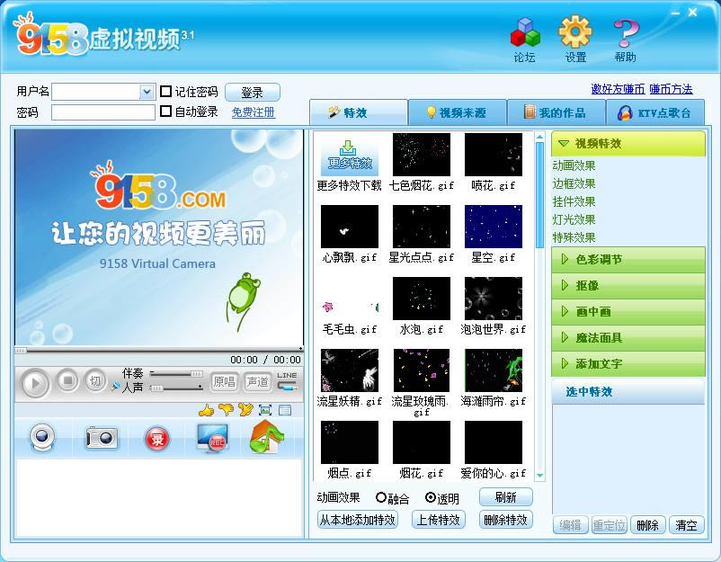Take a snapshot with the camera icon

(x=102, y=438)
